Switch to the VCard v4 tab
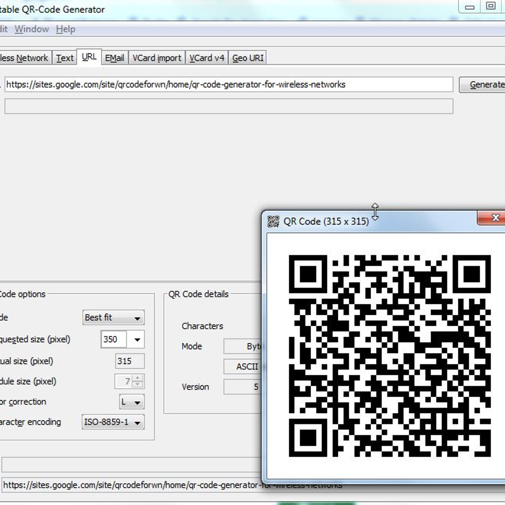 tap(206, 57)
